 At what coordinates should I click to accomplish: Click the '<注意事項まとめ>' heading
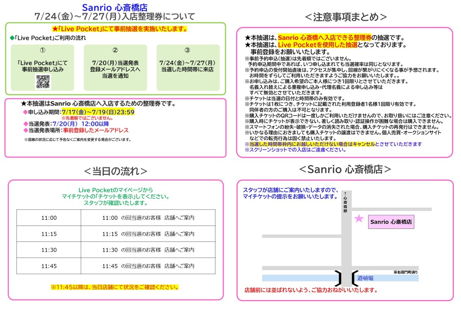(x=346, y=17)
